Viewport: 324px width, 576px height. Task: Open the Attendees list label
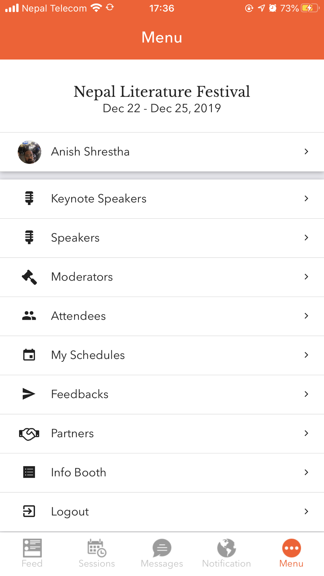(78, 316)
